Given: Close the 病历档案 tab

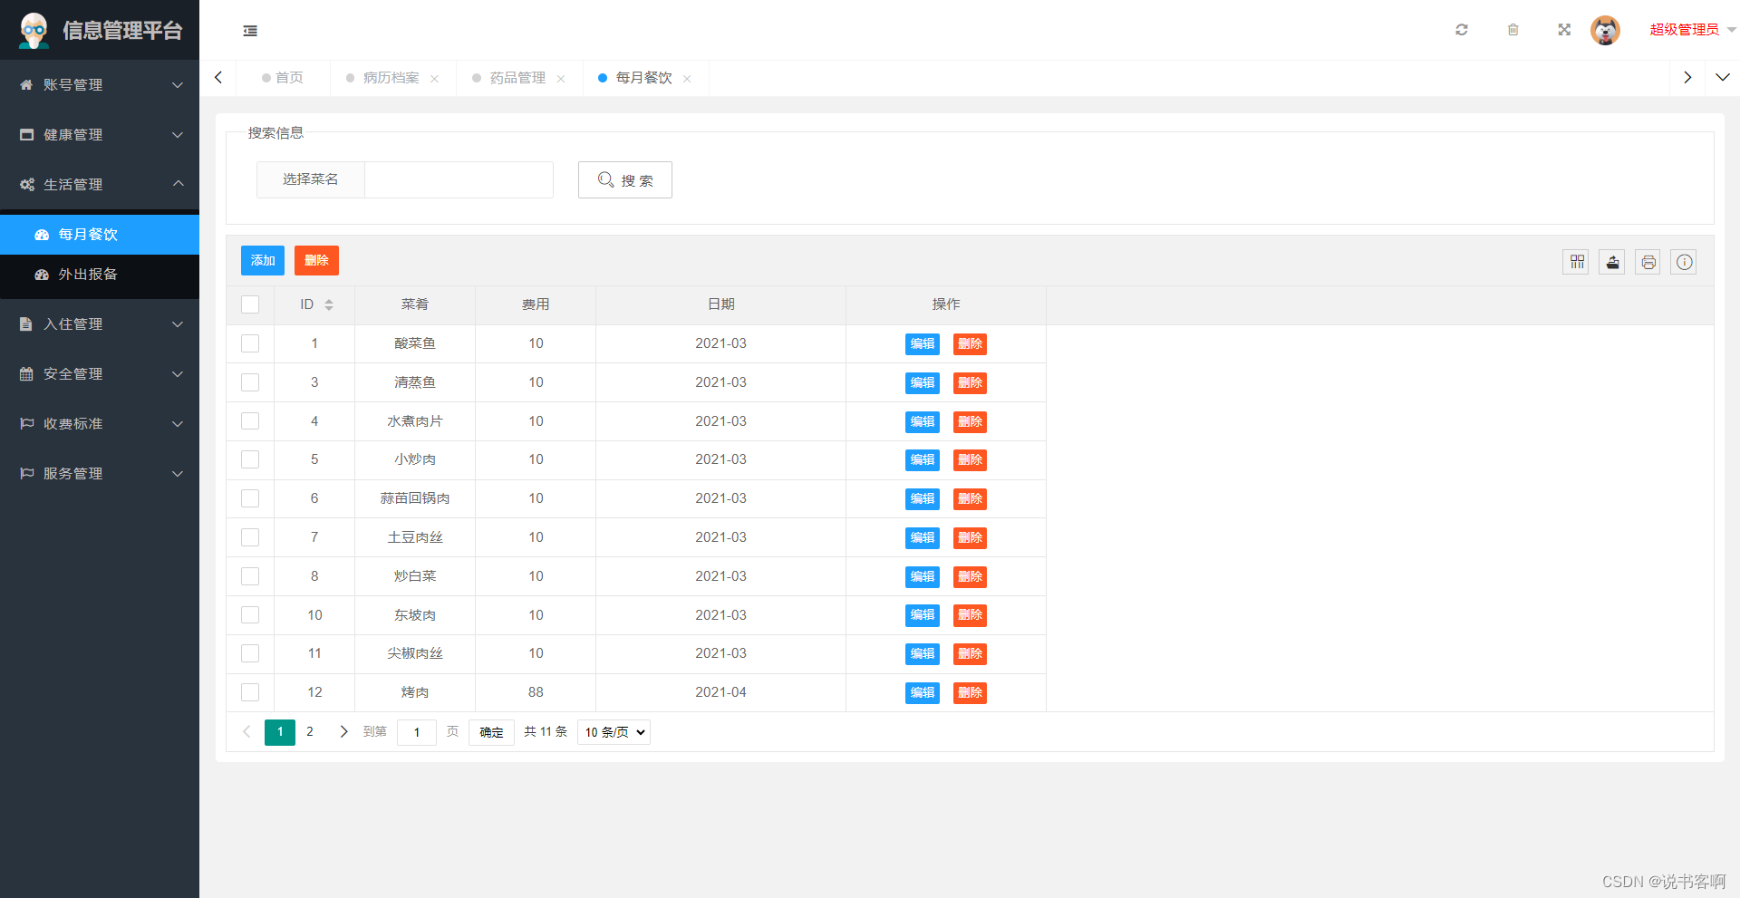Looking at the screenshot, I should (435, 79).
